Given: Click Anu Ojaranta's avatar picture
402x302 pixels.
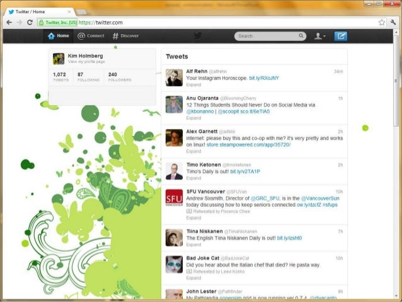Looking at the screenshot, I should (x=174, y=105).
